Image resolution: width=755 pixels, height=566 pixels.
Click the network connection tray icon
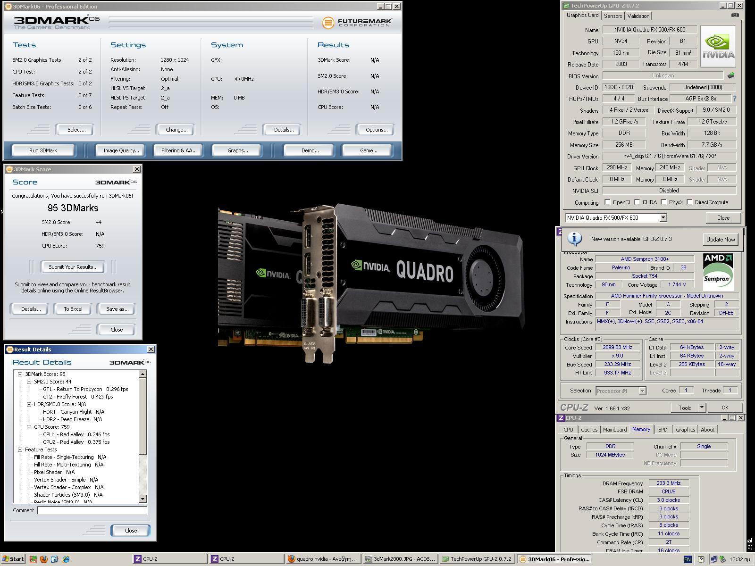pos(713,559)
